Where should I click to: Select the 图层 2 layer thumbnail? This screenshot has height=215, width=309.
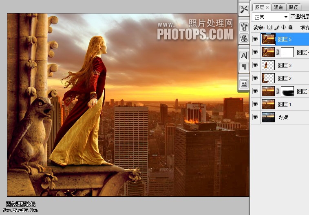tap(268, 78)
